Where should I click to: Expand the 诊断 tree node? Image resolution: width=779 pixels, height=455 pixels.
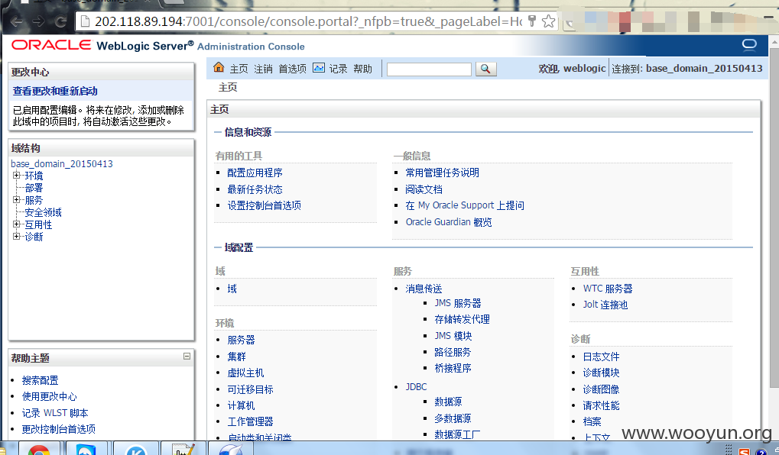[x=16, y=236]
